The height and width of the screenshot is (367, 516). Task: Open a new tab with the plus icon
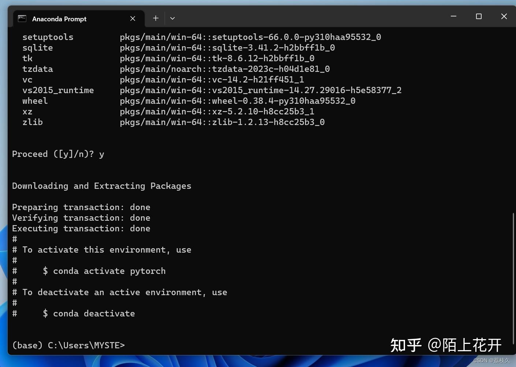click(x=155, y=18)
